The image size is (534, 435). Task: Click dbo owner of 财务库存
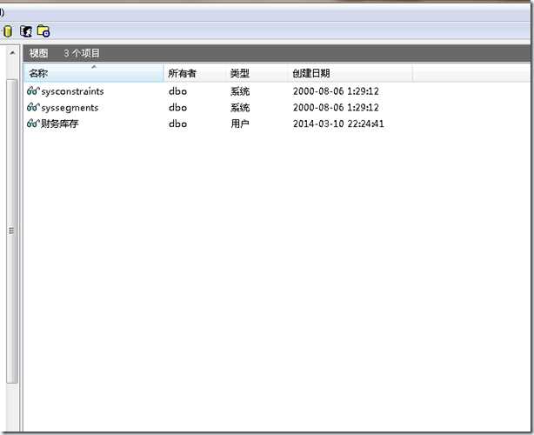click(177, 124)
